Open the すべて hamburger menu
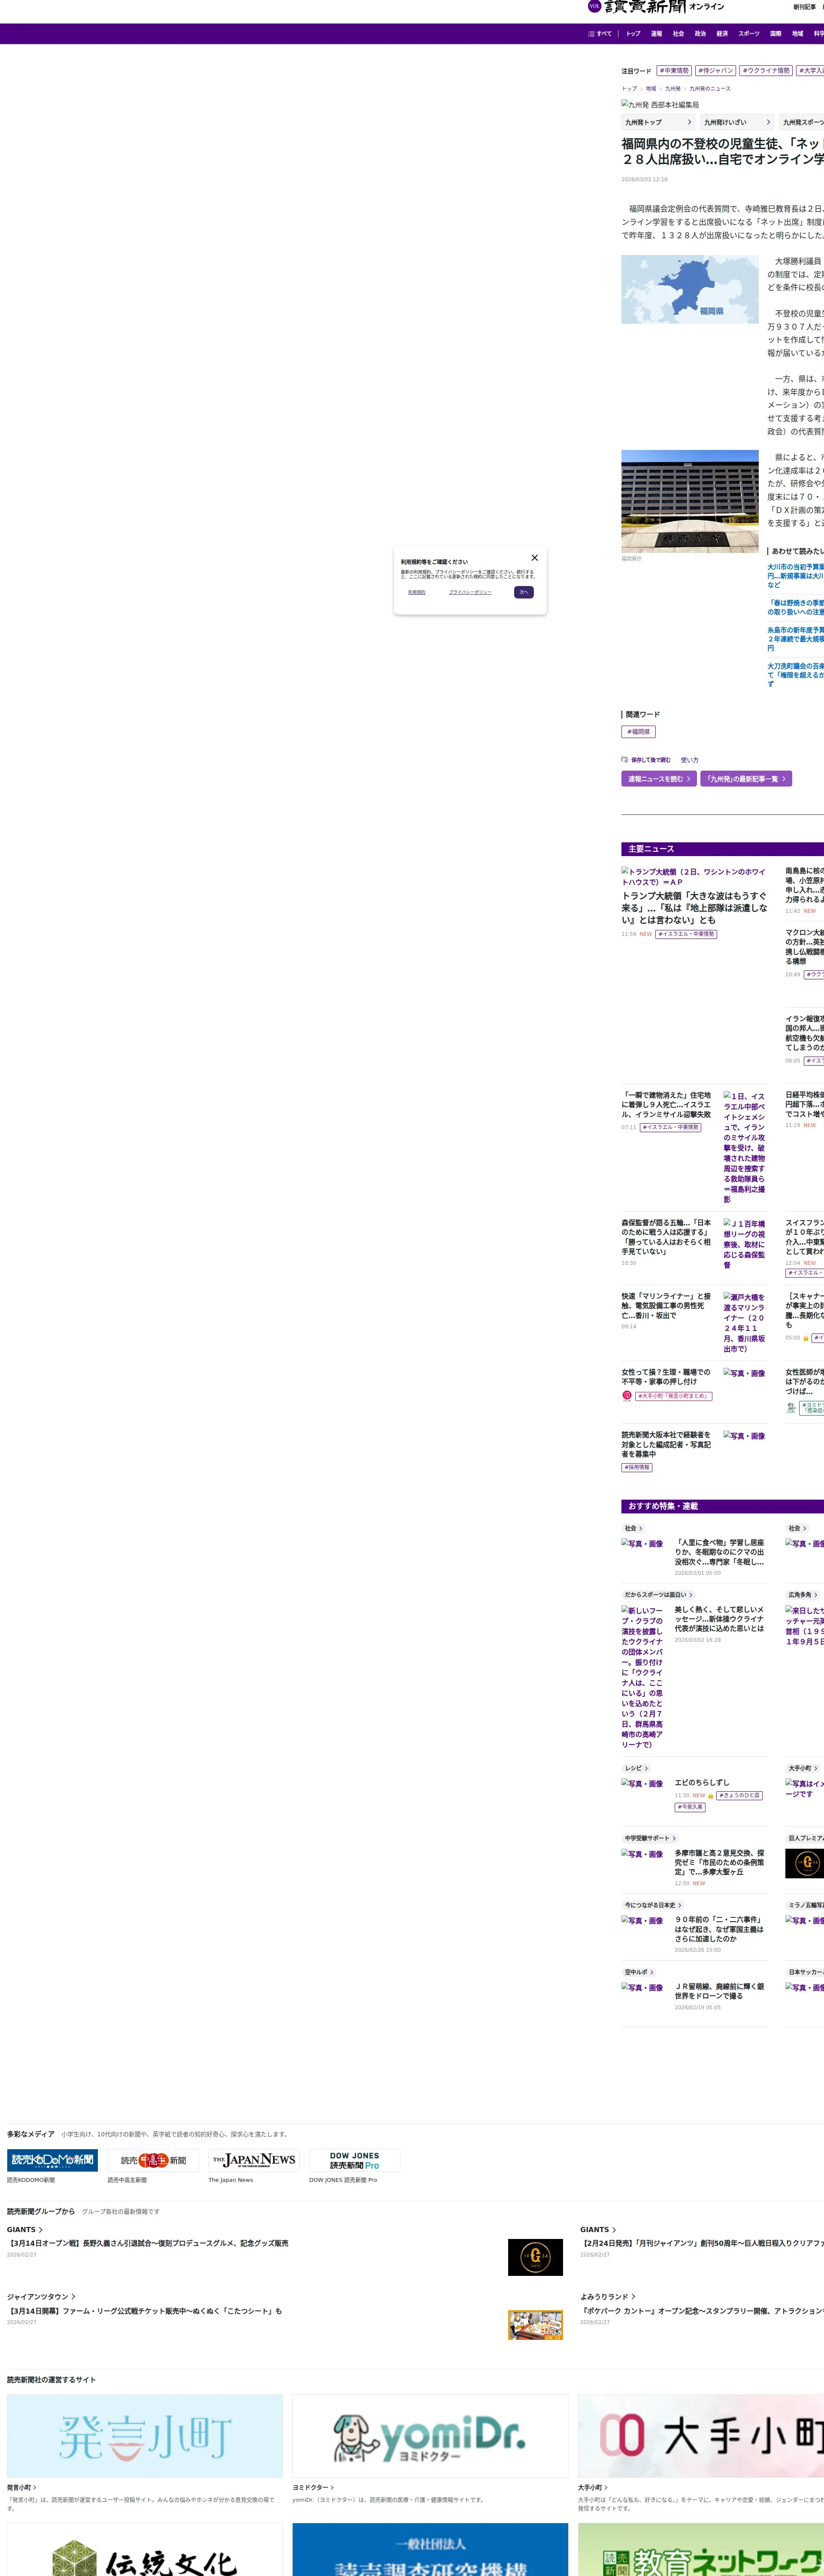This screenshot has width=824, height=2576. coord(600,34)
